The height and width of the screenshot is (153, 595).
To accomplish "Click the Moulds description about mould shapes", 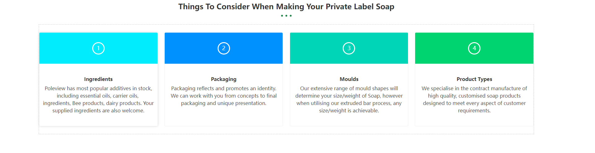I will pos(349,99).
